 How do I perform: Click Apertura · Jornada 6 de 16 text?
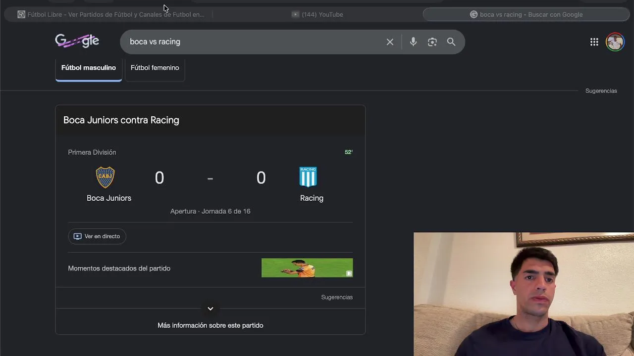(x=211, y=211)
